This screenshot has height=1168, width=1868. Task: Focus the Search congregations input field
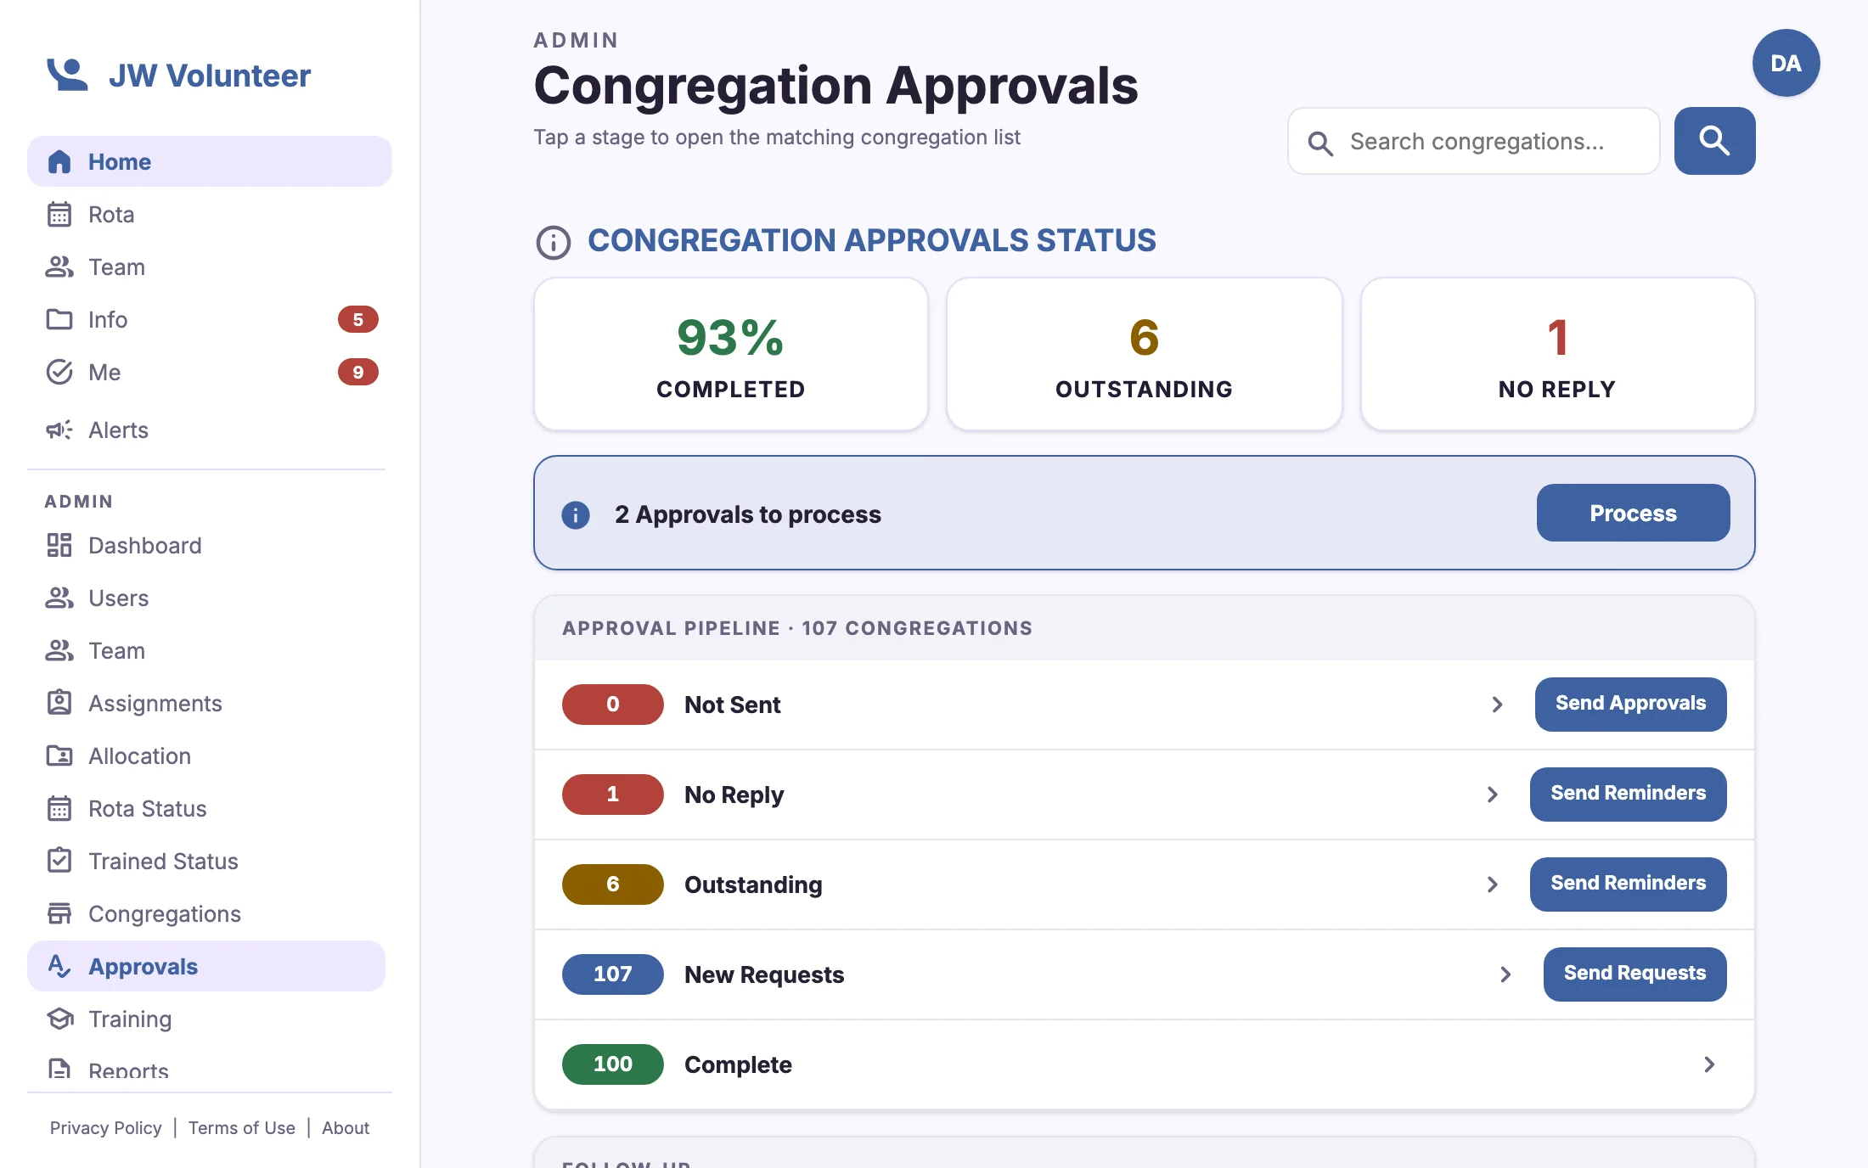[1474, 141]
